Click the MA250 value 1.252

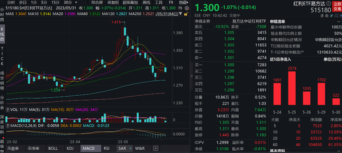coord(148,14)
